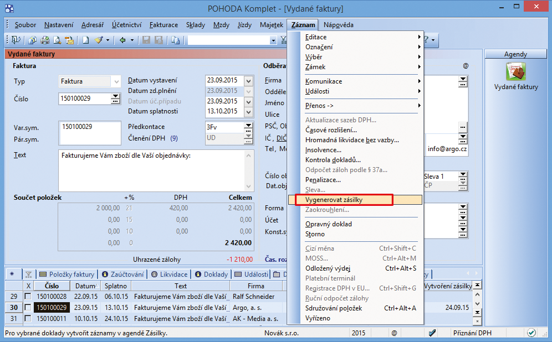Switch to the Zaúčtování tab
The height and width of the screenshot is (342, 552).
pos(123,274)
